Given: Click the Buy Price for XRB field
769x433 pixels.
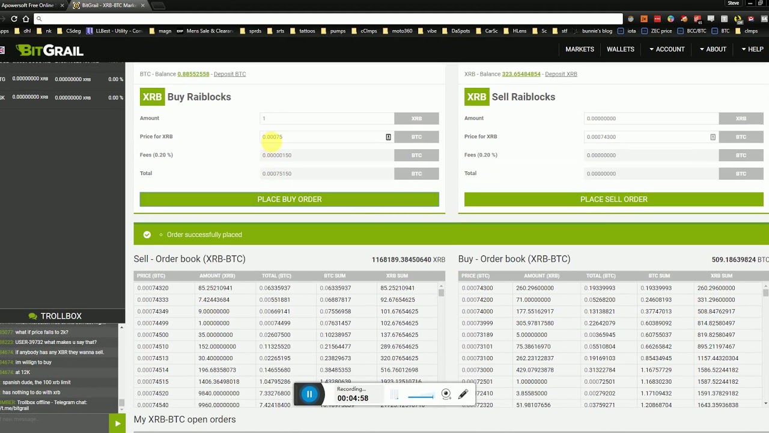Looking at the screenshot, I should pyautogui.click(x=327, y=137).
